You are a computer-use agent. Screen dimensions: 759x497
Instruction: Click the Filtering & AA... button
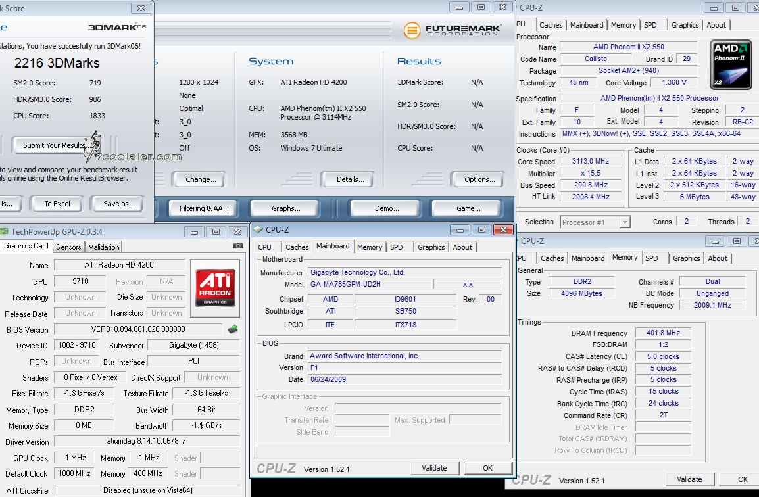tap(204, 208)
